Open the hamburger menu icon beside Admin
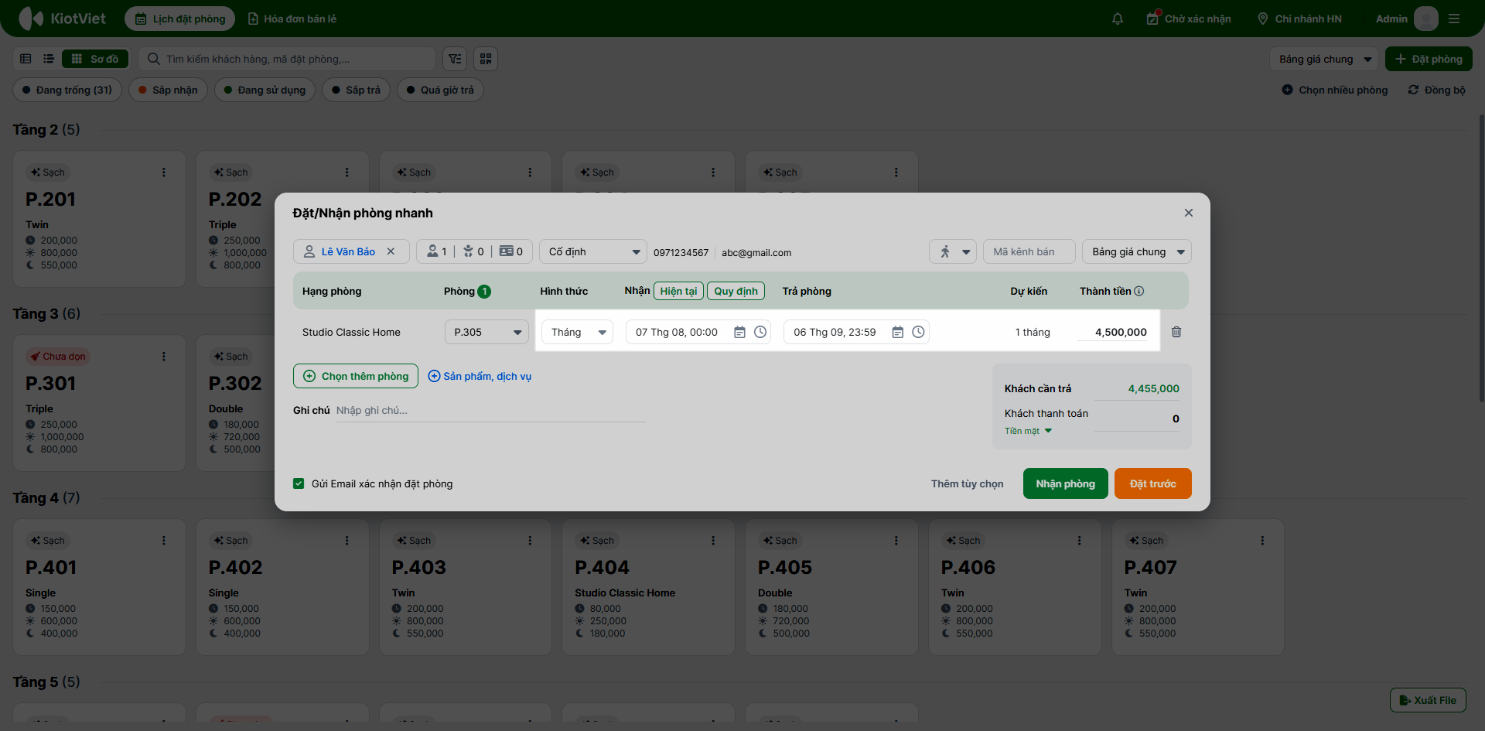The height and width of the screenshot is (731, 1485). point(1454,19)
